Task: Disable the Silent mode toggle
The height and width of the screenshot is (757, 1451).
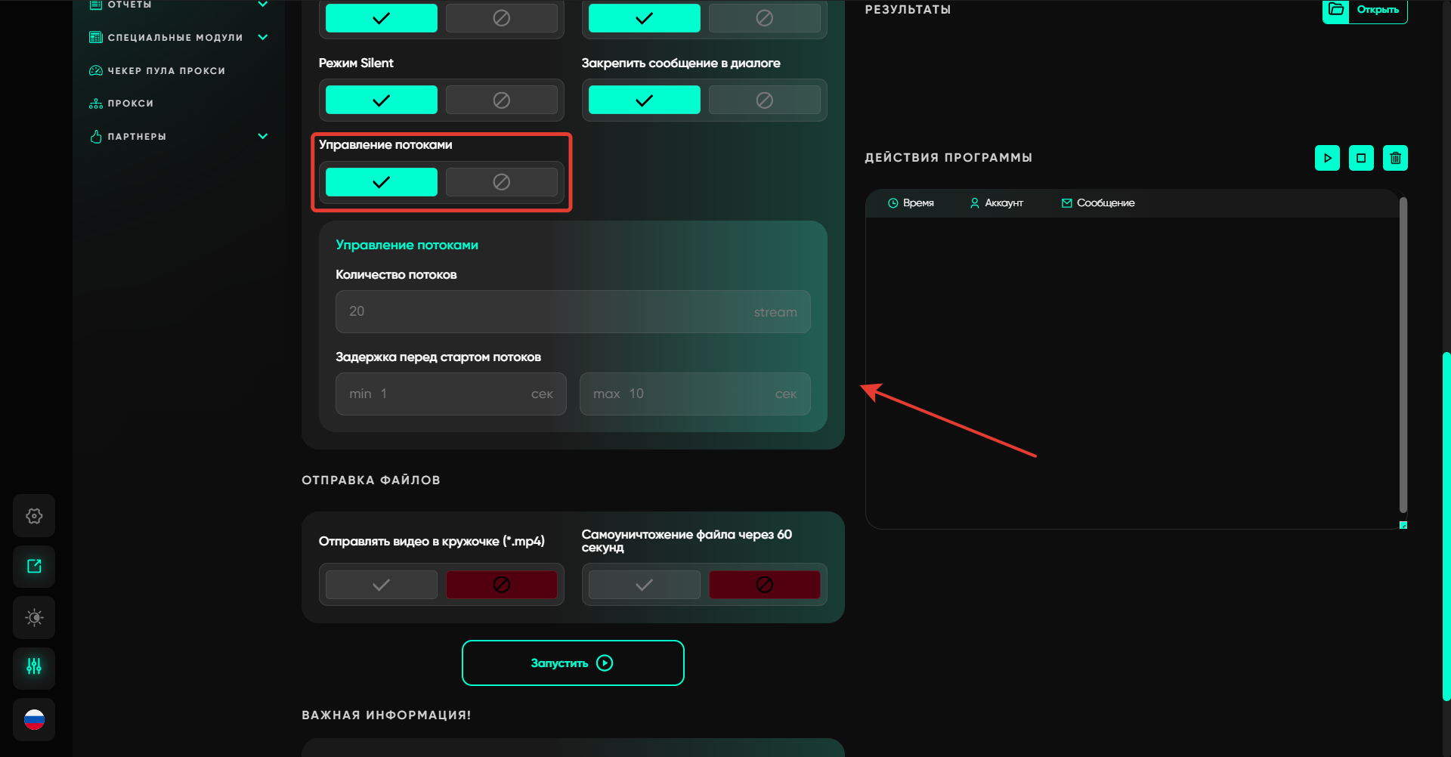Action: click(x=501, y=100)
